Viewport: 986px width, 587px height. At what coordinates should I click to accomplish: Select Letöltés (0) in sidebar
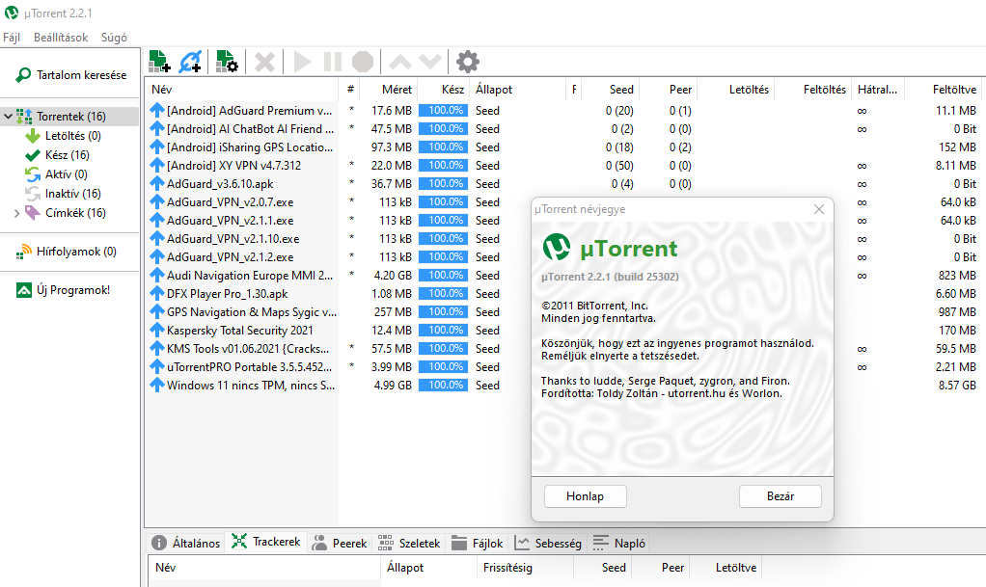(73, 136)
